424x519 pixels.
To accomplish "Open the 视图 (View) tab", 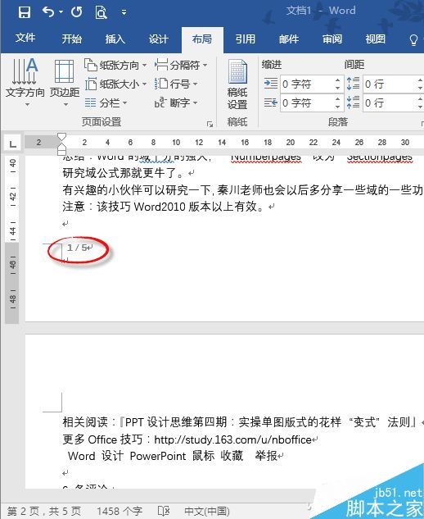I will [376, 39].
